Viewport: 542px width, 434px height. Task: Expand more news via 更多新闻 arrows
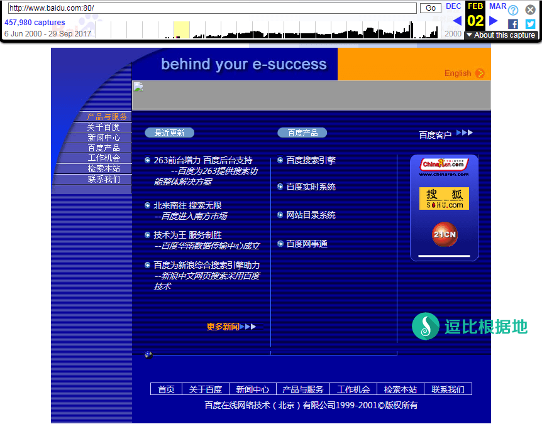pos(251,327)
